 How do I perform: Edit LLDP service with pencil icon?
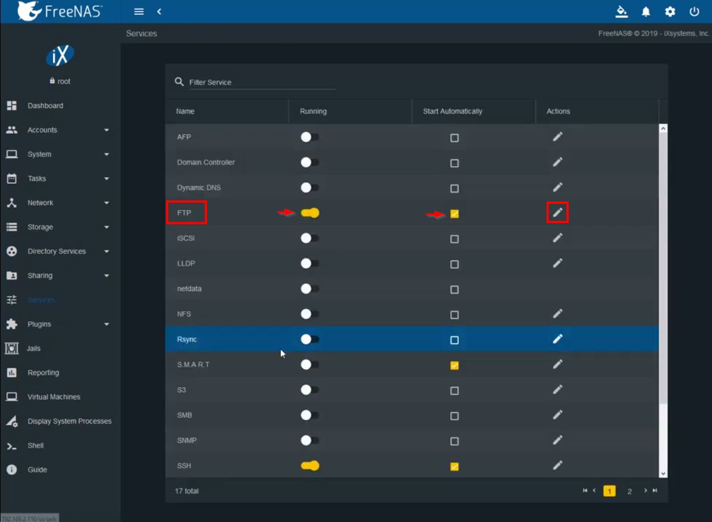(558, 263)
